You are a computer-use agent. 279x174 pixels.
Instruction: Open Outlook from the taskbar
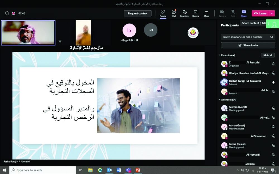tap(109, 170)
